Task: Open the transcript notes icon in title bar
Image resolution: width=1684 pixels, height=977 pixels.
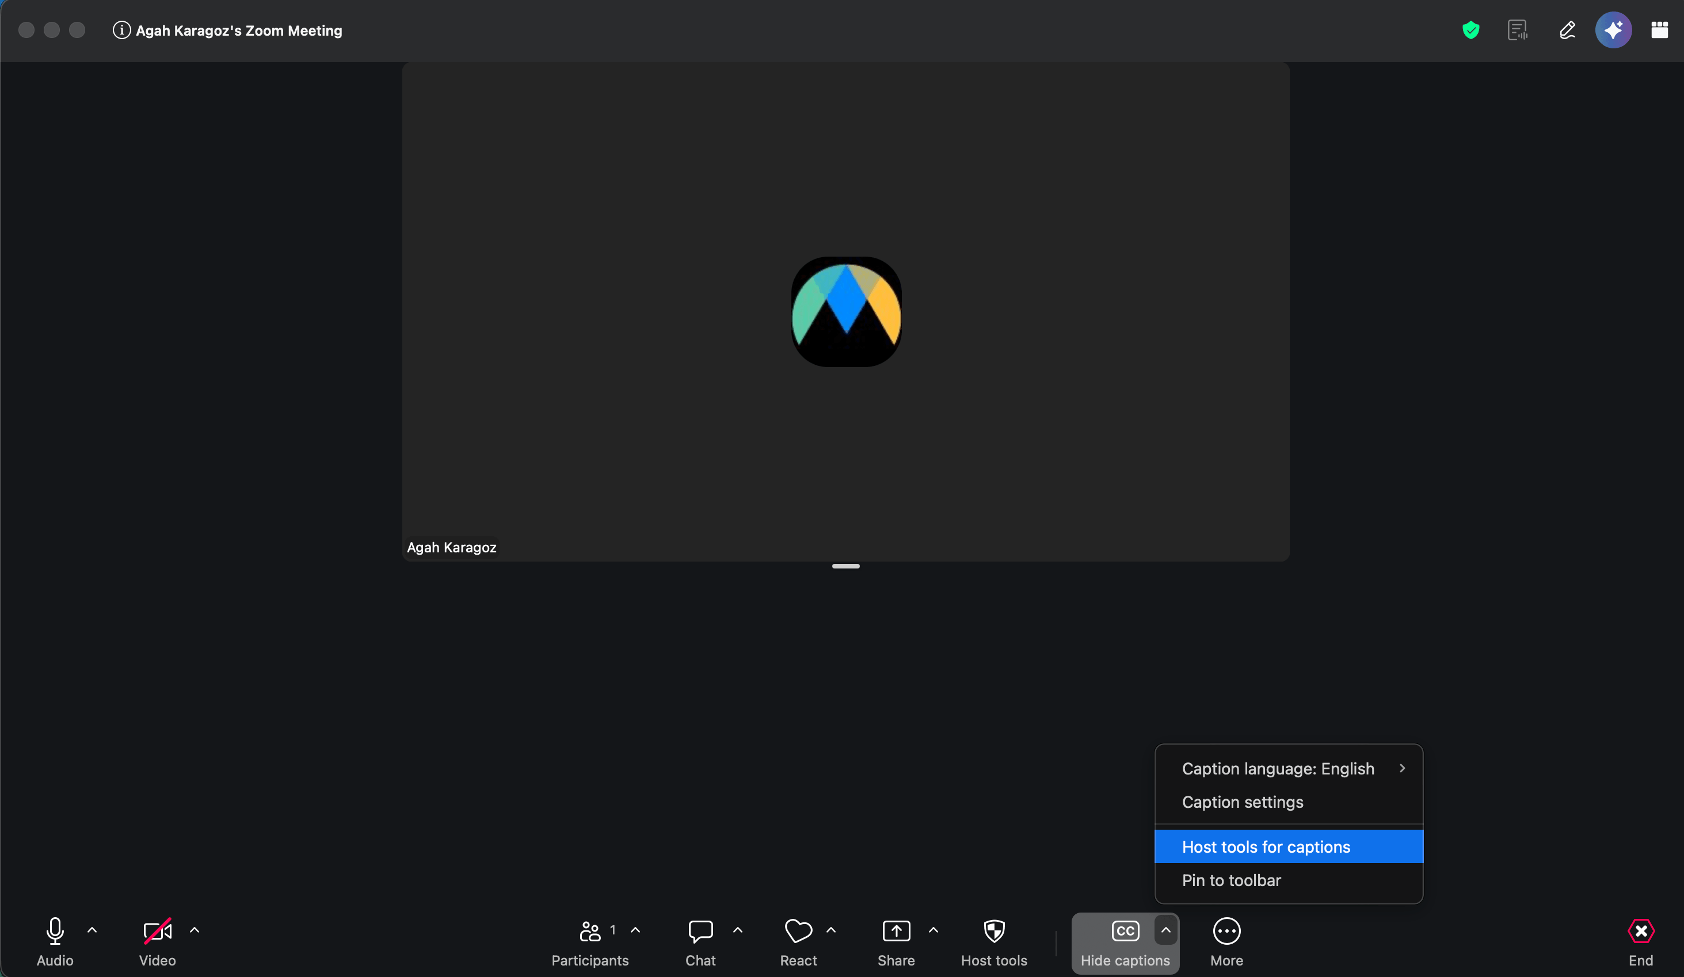Action: pyautogui.click(x=1518, y=30)
